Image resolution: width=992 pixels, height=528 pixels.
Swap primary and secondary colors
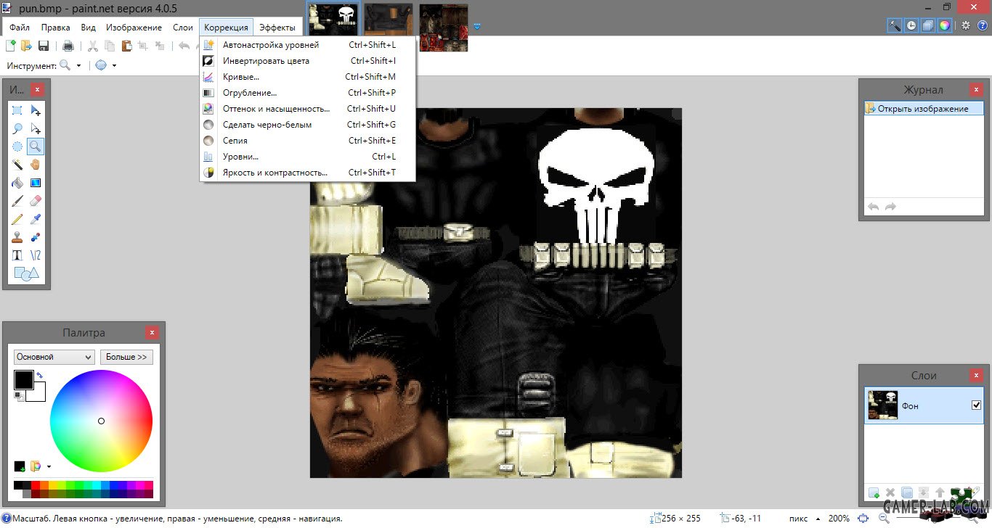pos(40,376)
